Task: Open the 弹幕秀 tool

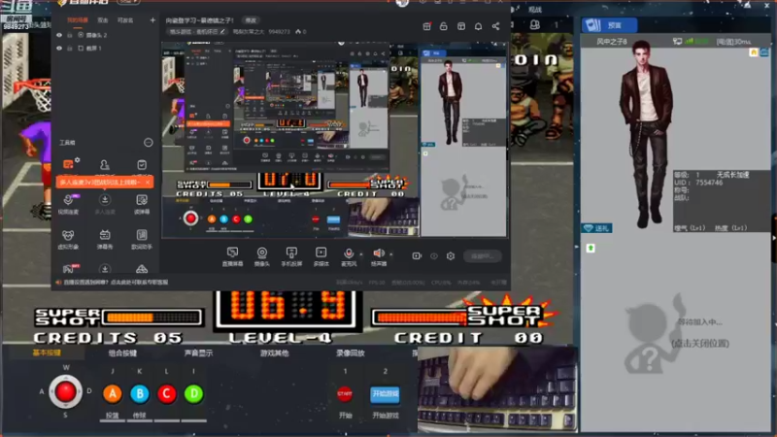Action: click(105, 239)
